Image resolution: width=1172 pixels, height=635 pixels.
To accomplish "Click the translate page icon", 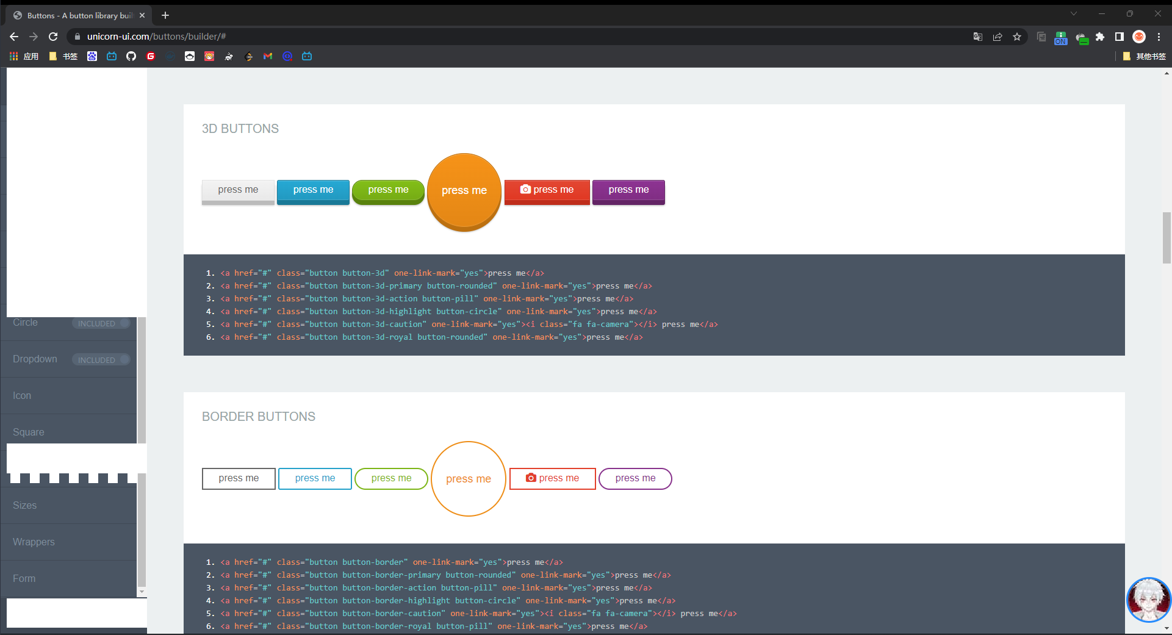I will 978,37.
